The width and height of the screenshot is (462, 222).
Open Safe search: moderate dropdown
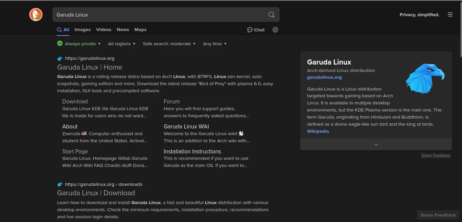[x=169, y=44]
